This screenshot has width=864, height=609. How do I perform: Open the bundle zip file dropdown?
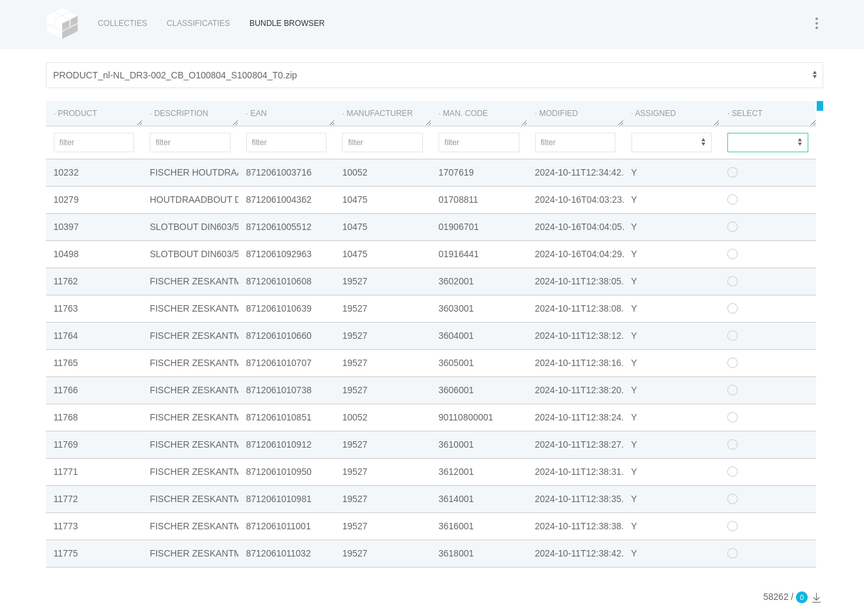tap(435, 75)
